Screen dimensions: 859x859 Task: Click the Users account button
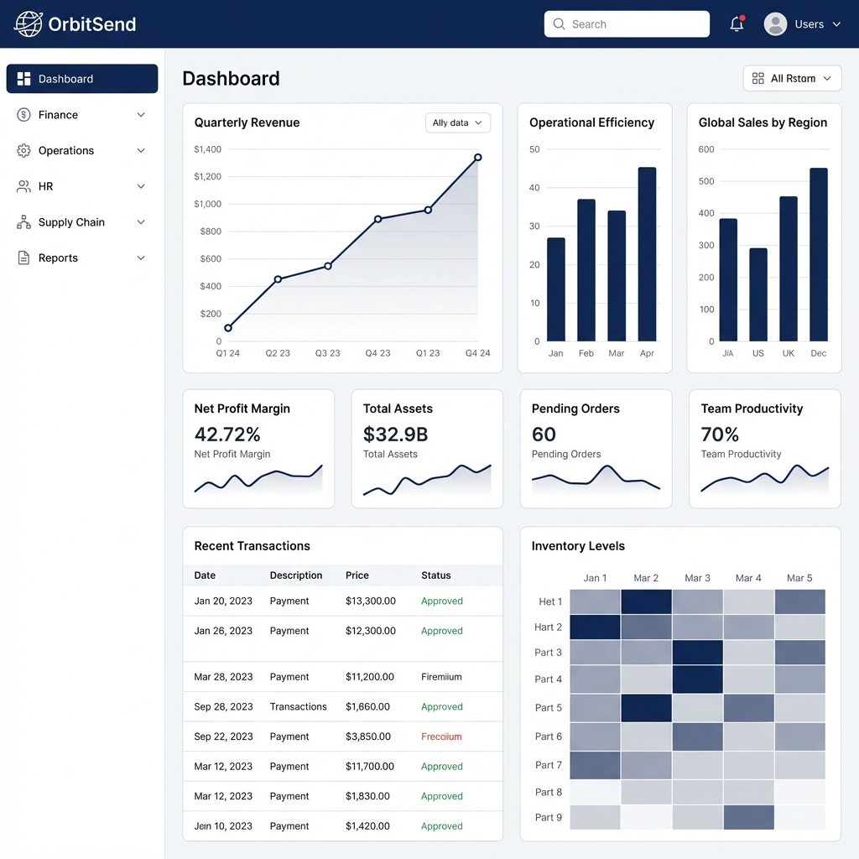801,24
